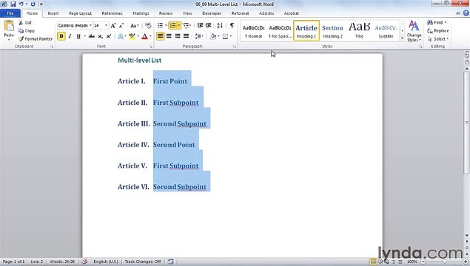Open the Font dialog launcher

pos(151,47)
